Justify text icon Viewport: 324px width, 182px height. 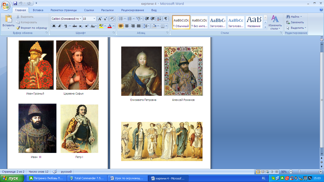pos(139,26)
